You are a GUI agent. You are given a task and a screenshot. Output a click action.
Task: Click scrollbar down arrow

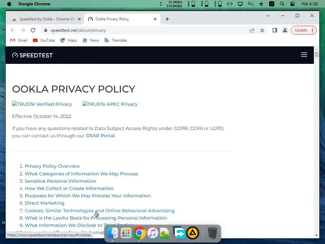[x=316, y=235]
